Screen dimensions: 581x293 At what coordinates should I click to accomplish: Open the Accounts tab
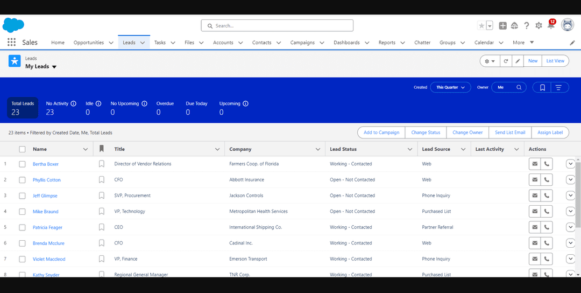coord(223,43)
